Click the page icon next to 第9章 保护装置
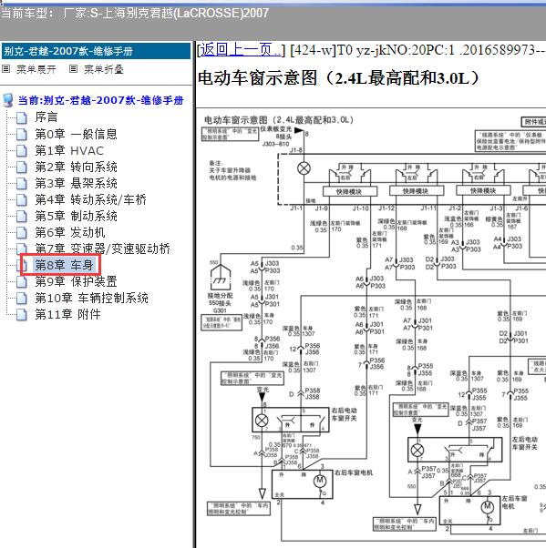 (22, 281)
